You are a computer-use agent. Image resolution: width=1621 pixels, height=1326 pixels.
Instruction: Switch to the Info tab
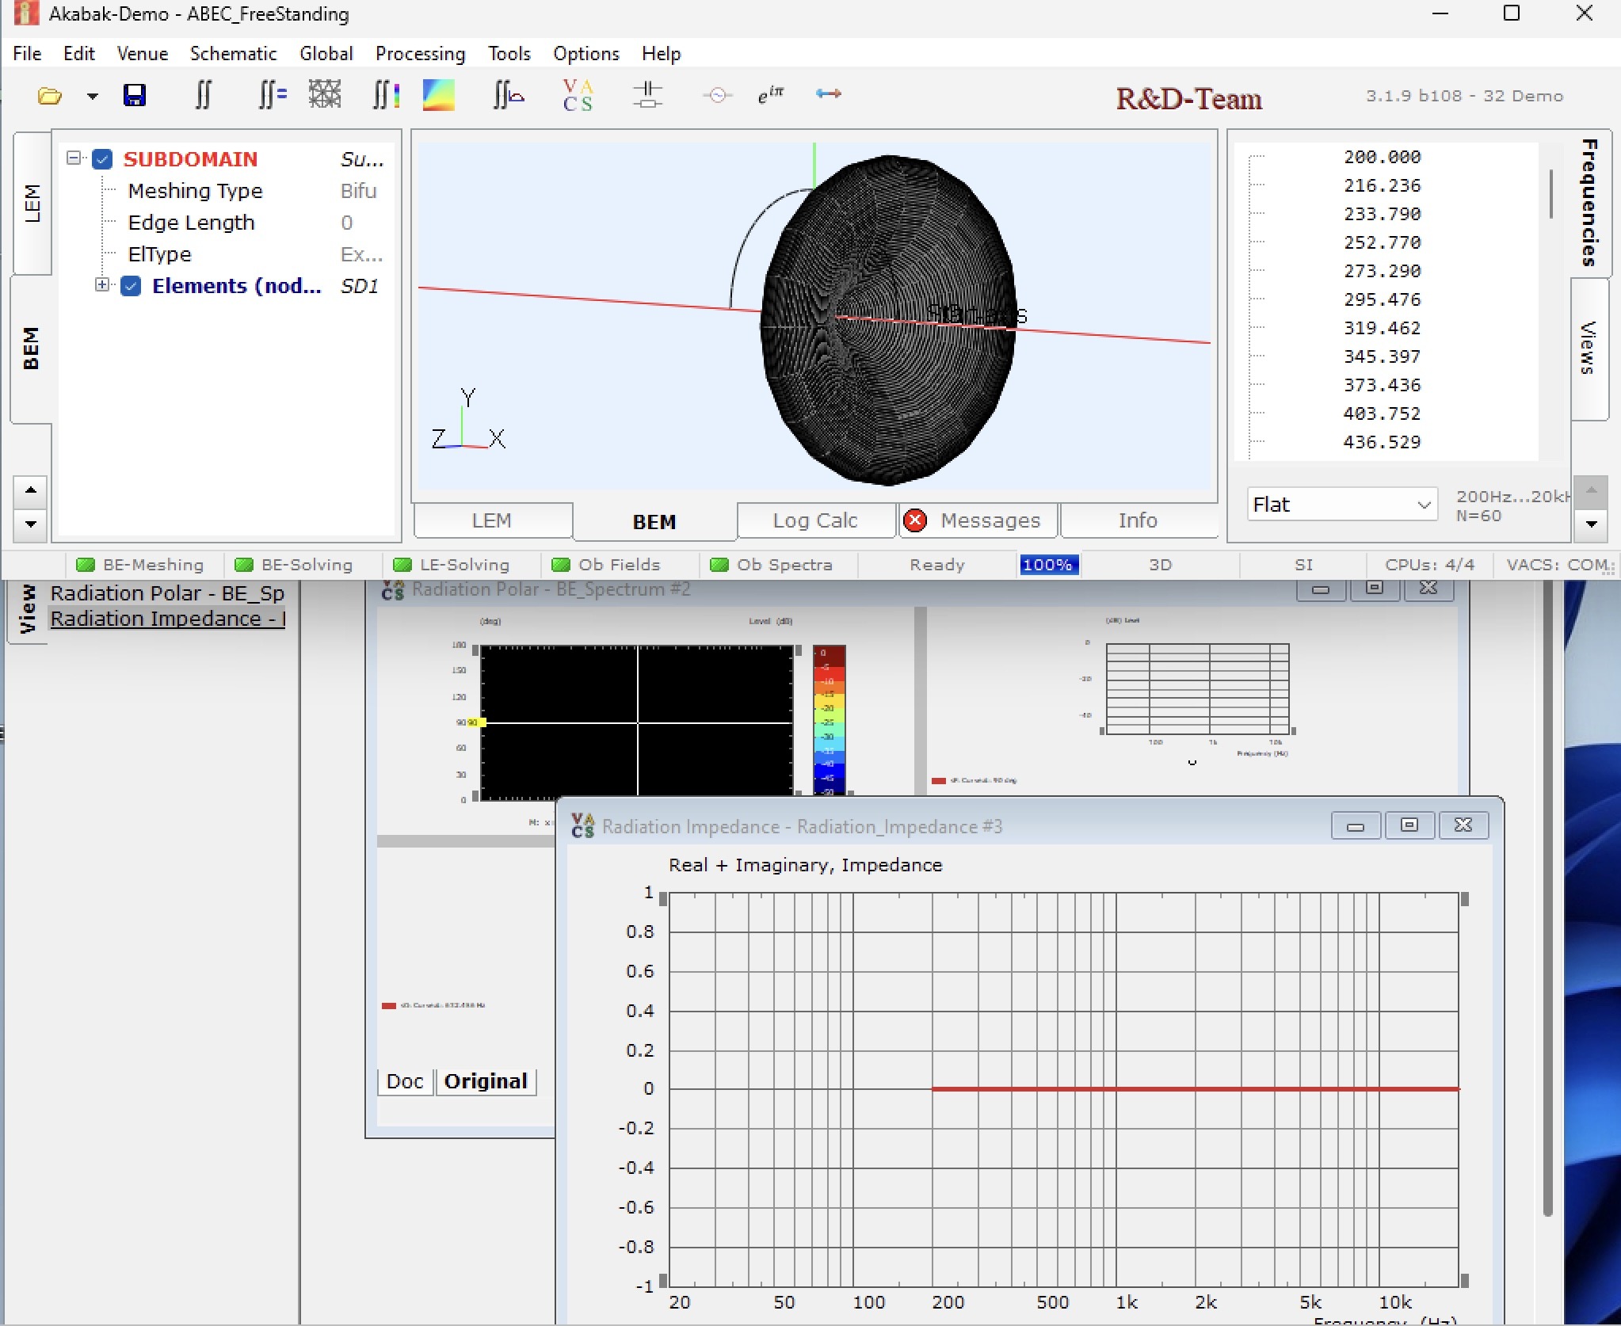(x=1138, y=520)
